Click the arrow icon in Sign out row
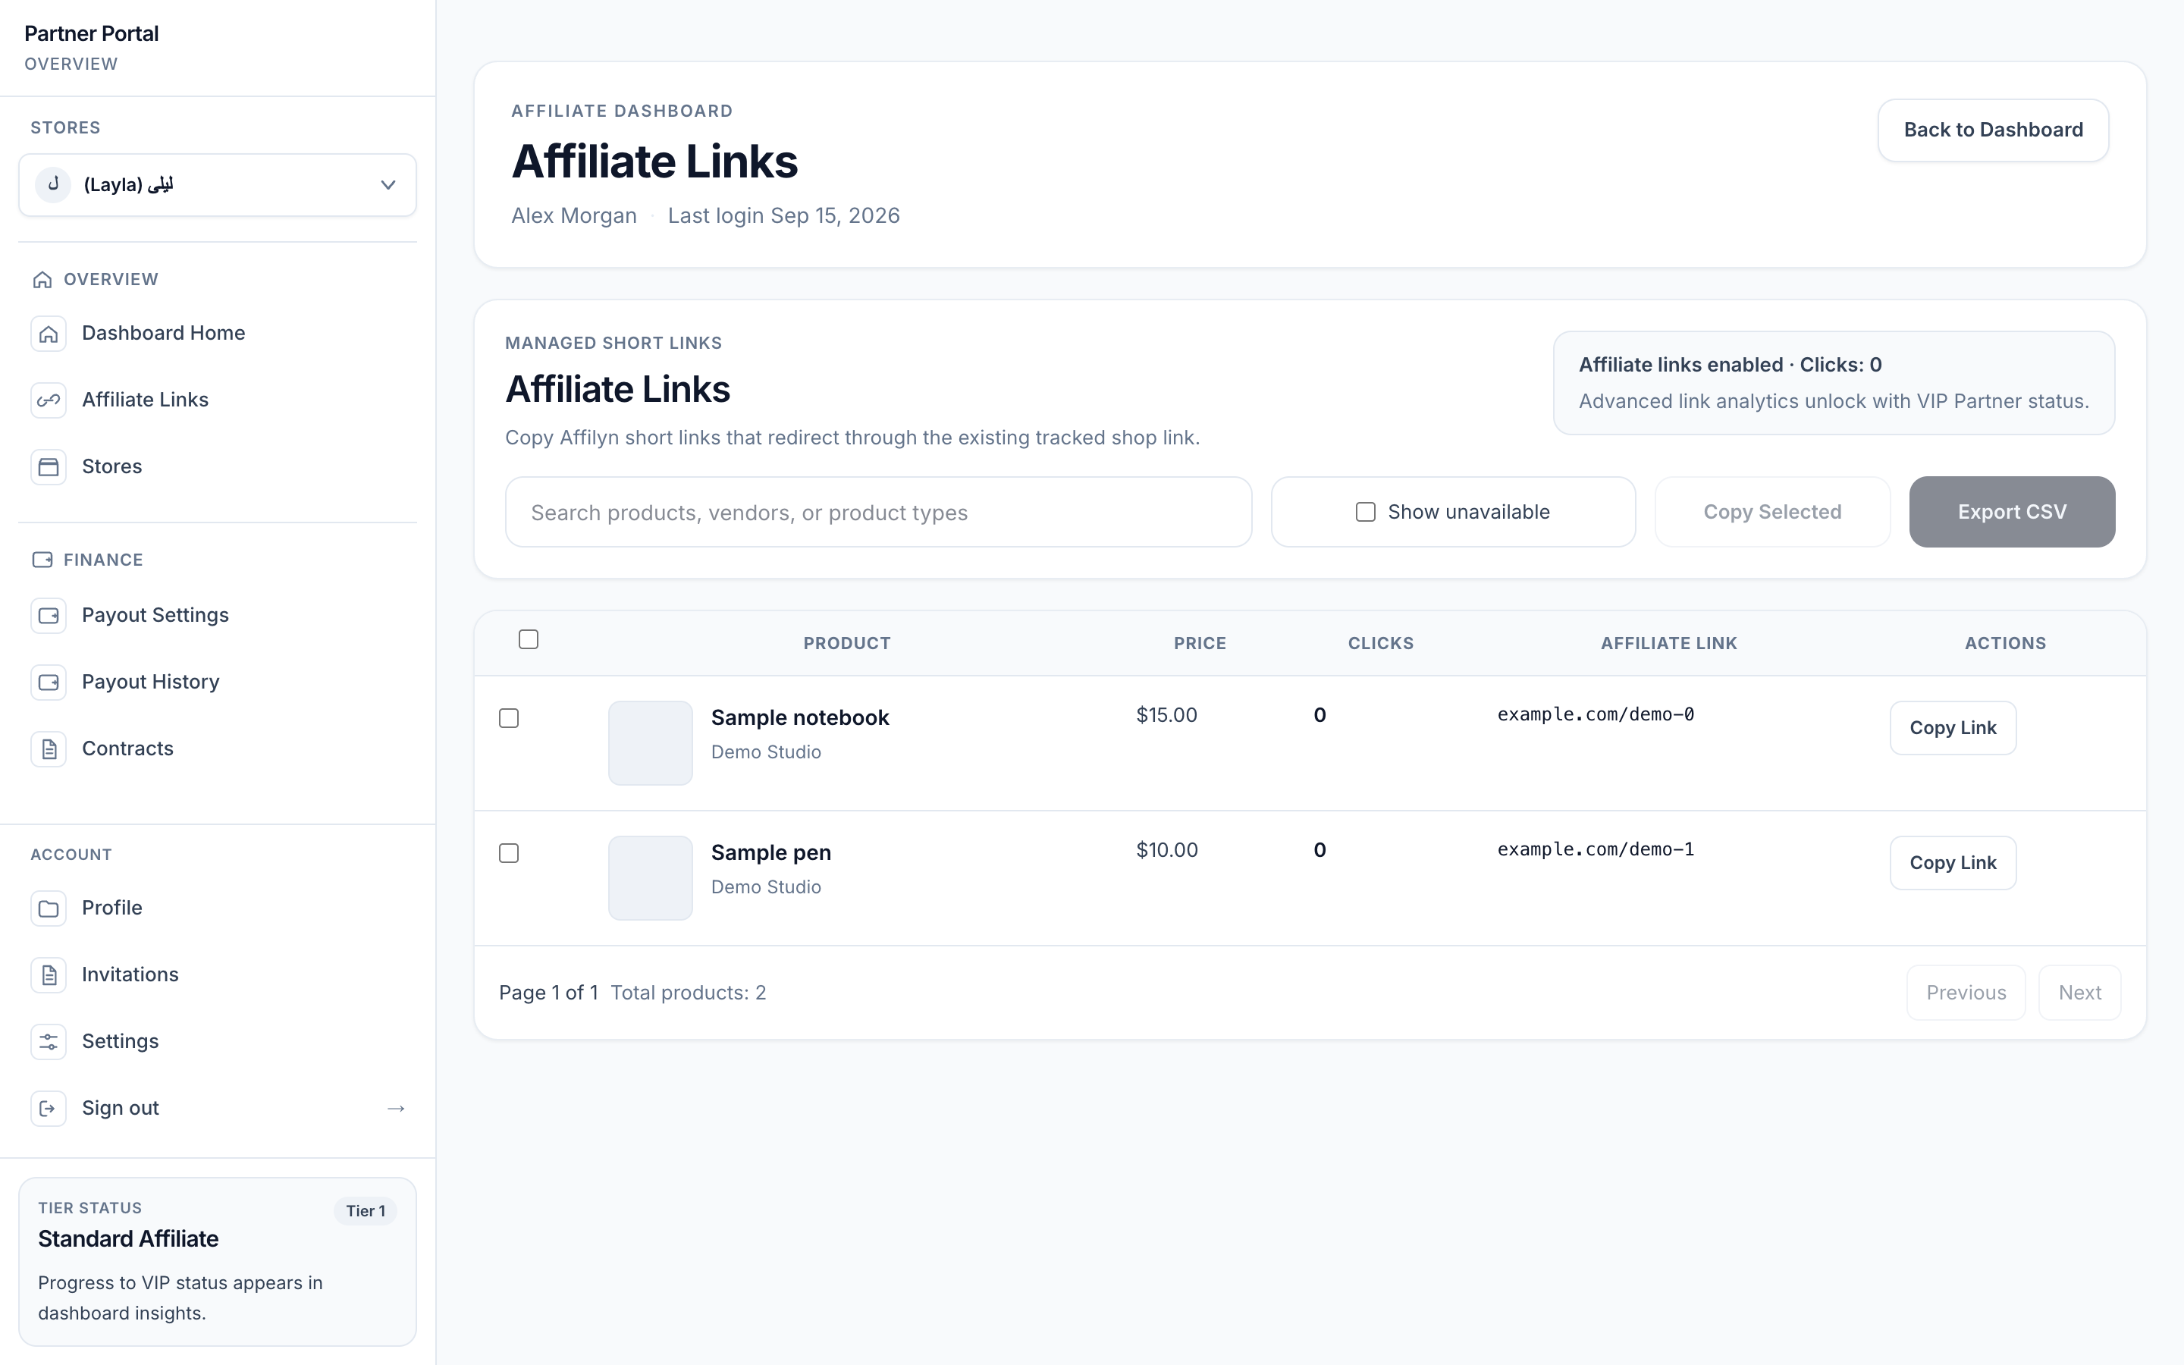2184x1365 pixels. [x=395, y=1108]
